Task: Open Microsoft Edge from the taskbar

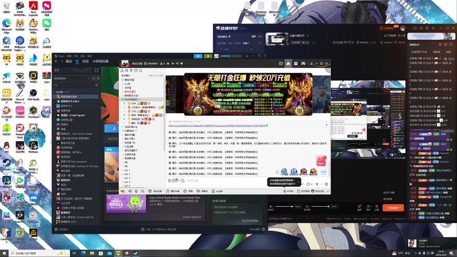Action: tap(83, 253)
